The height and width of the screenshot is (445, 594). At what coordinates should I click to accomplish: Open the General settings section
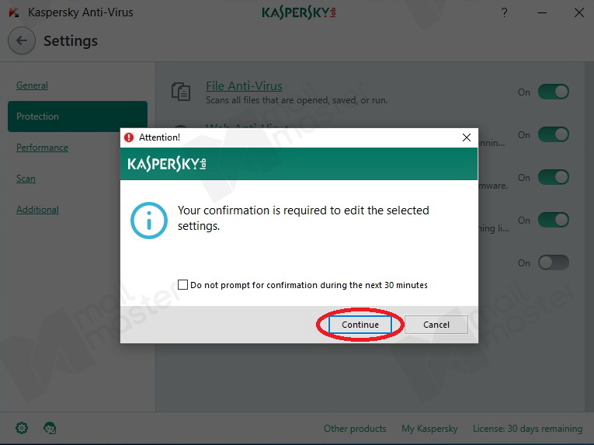point(32,85)
